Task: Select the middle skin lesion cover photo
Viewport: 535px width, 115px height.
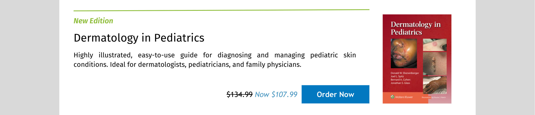Action: point(435,64)
